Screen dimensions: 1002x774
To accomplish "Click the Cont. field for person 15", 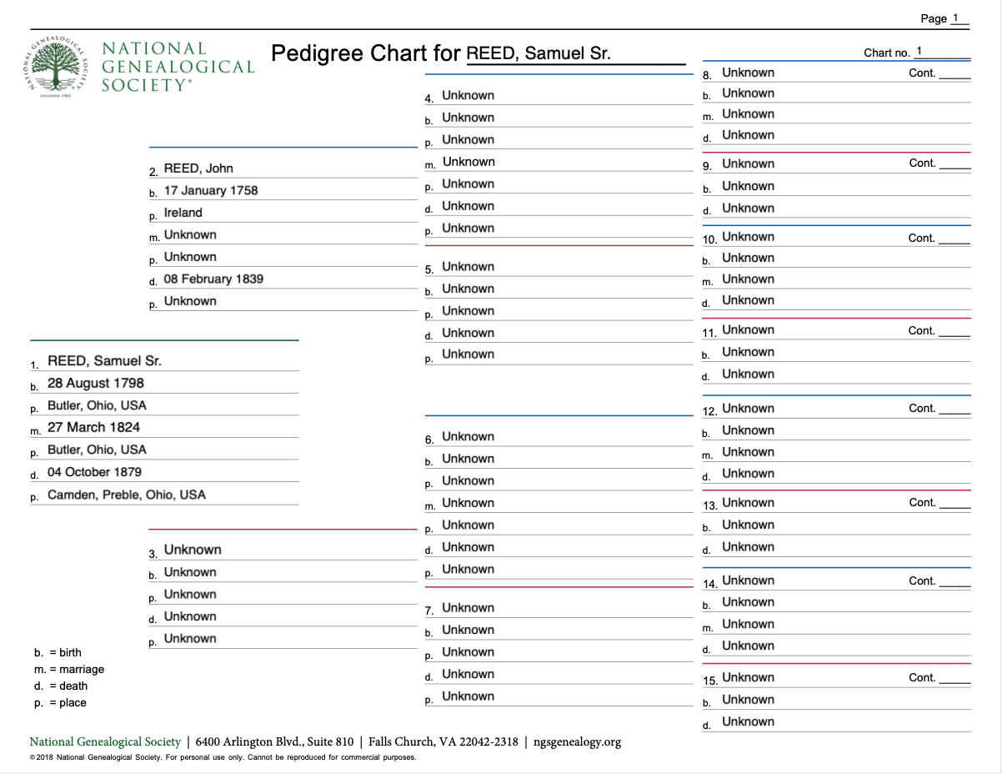I will click(954, 677).
